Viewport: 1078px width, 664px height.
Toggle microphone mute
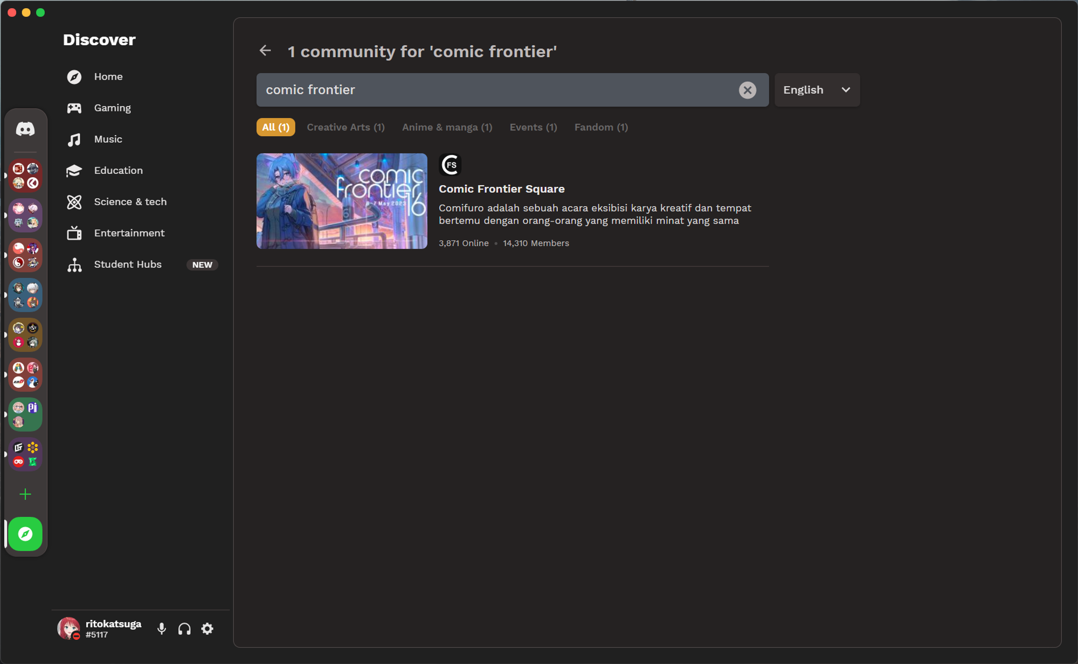tap(162, 628)
